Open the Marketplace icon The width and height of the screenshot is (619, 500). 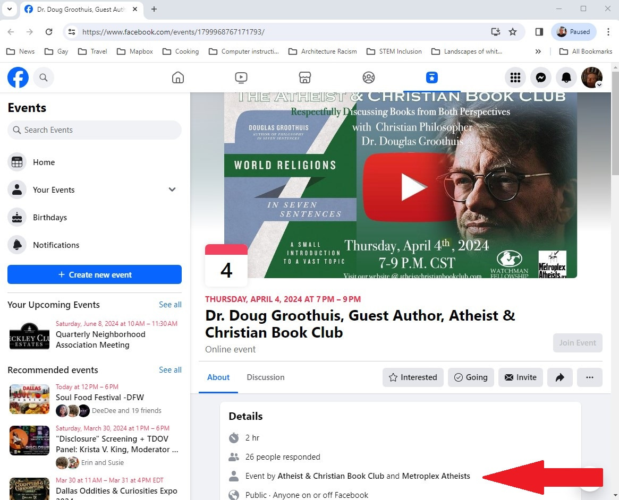pyautogui.click(x=305, y=77)
